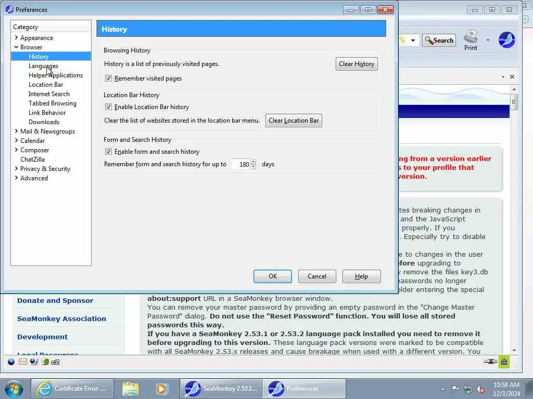The width and height of the screenshot is (533, 399).
Task: Select Languages in category tree
Action: point(43,66)
